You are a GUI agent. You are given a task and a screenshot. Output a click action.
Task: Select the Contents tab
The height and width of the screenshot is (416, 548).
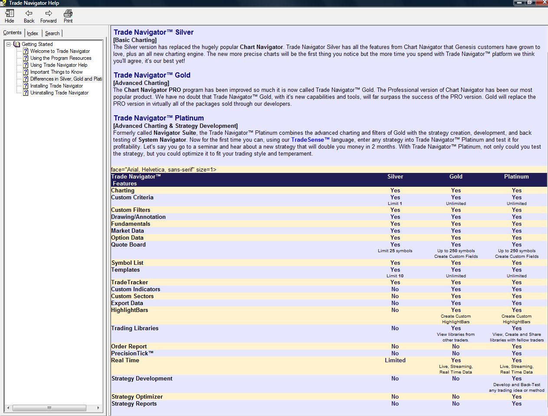[12, 32]
